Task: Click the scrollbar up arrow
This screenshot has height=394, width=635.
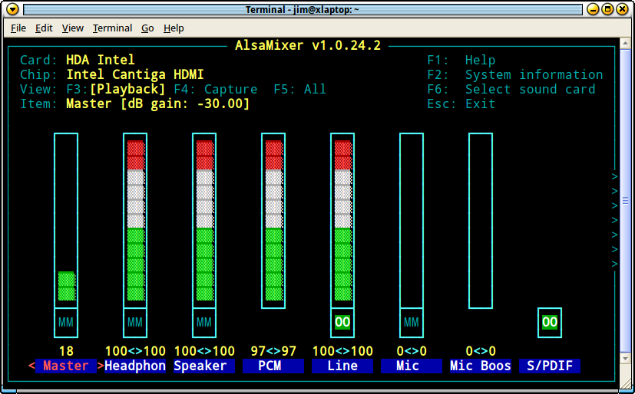Action: click(x=625, y=43)
